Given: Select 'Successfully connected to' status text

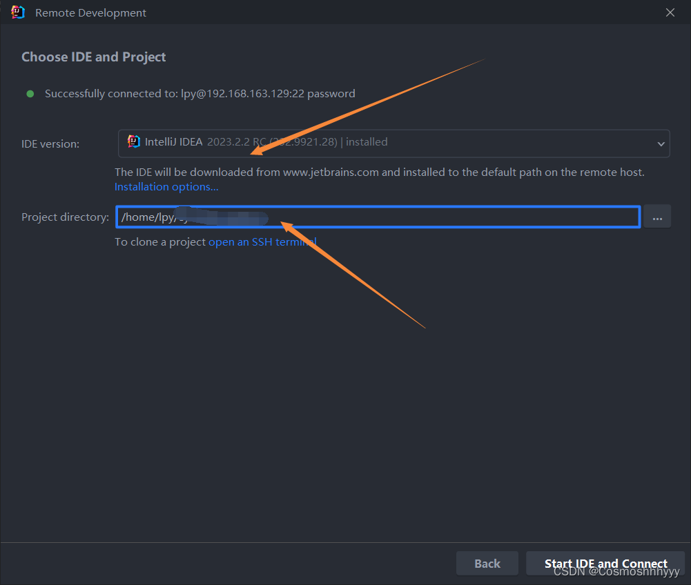Looking at the screenshot, I should pyautogui.click(x=199, y=94).
